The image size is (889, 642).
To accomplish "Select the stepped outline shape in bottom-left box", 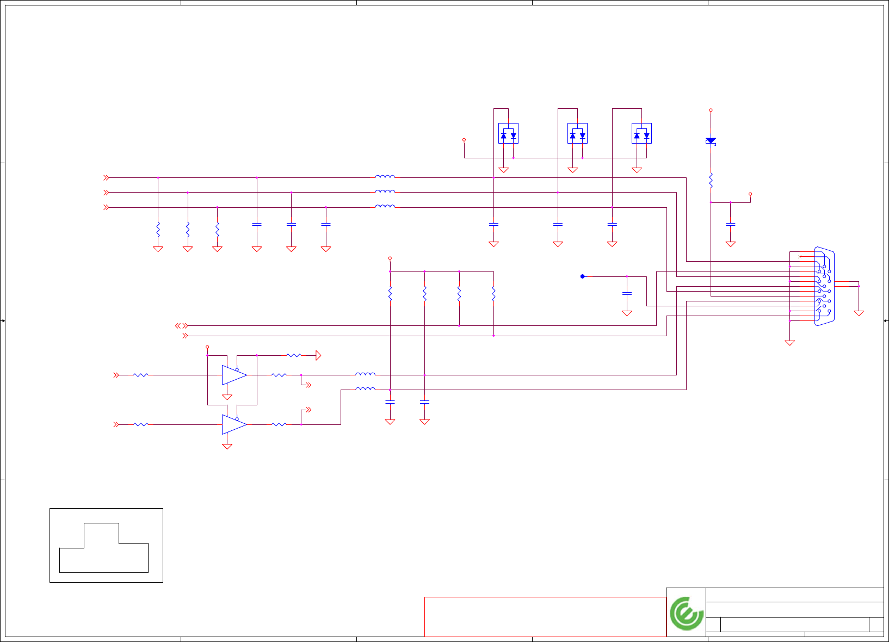I will click(x=103, y=548).
